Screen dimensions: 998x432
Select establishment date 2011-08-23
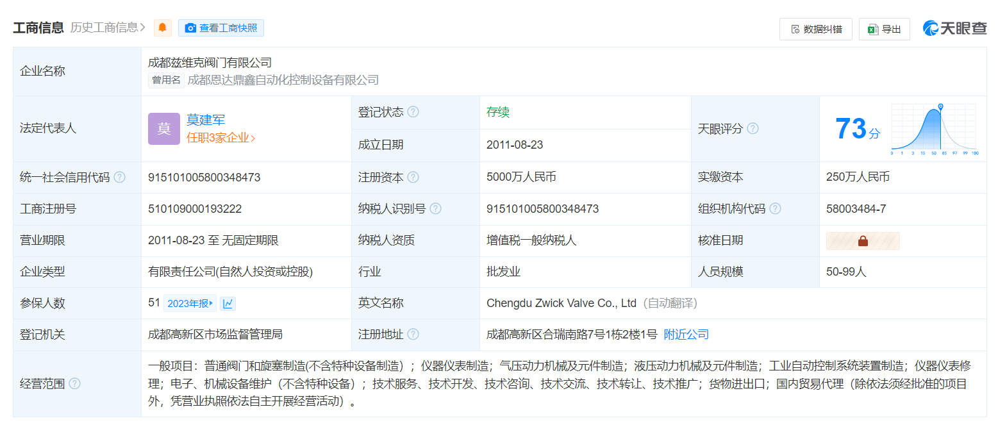[515, 145]
